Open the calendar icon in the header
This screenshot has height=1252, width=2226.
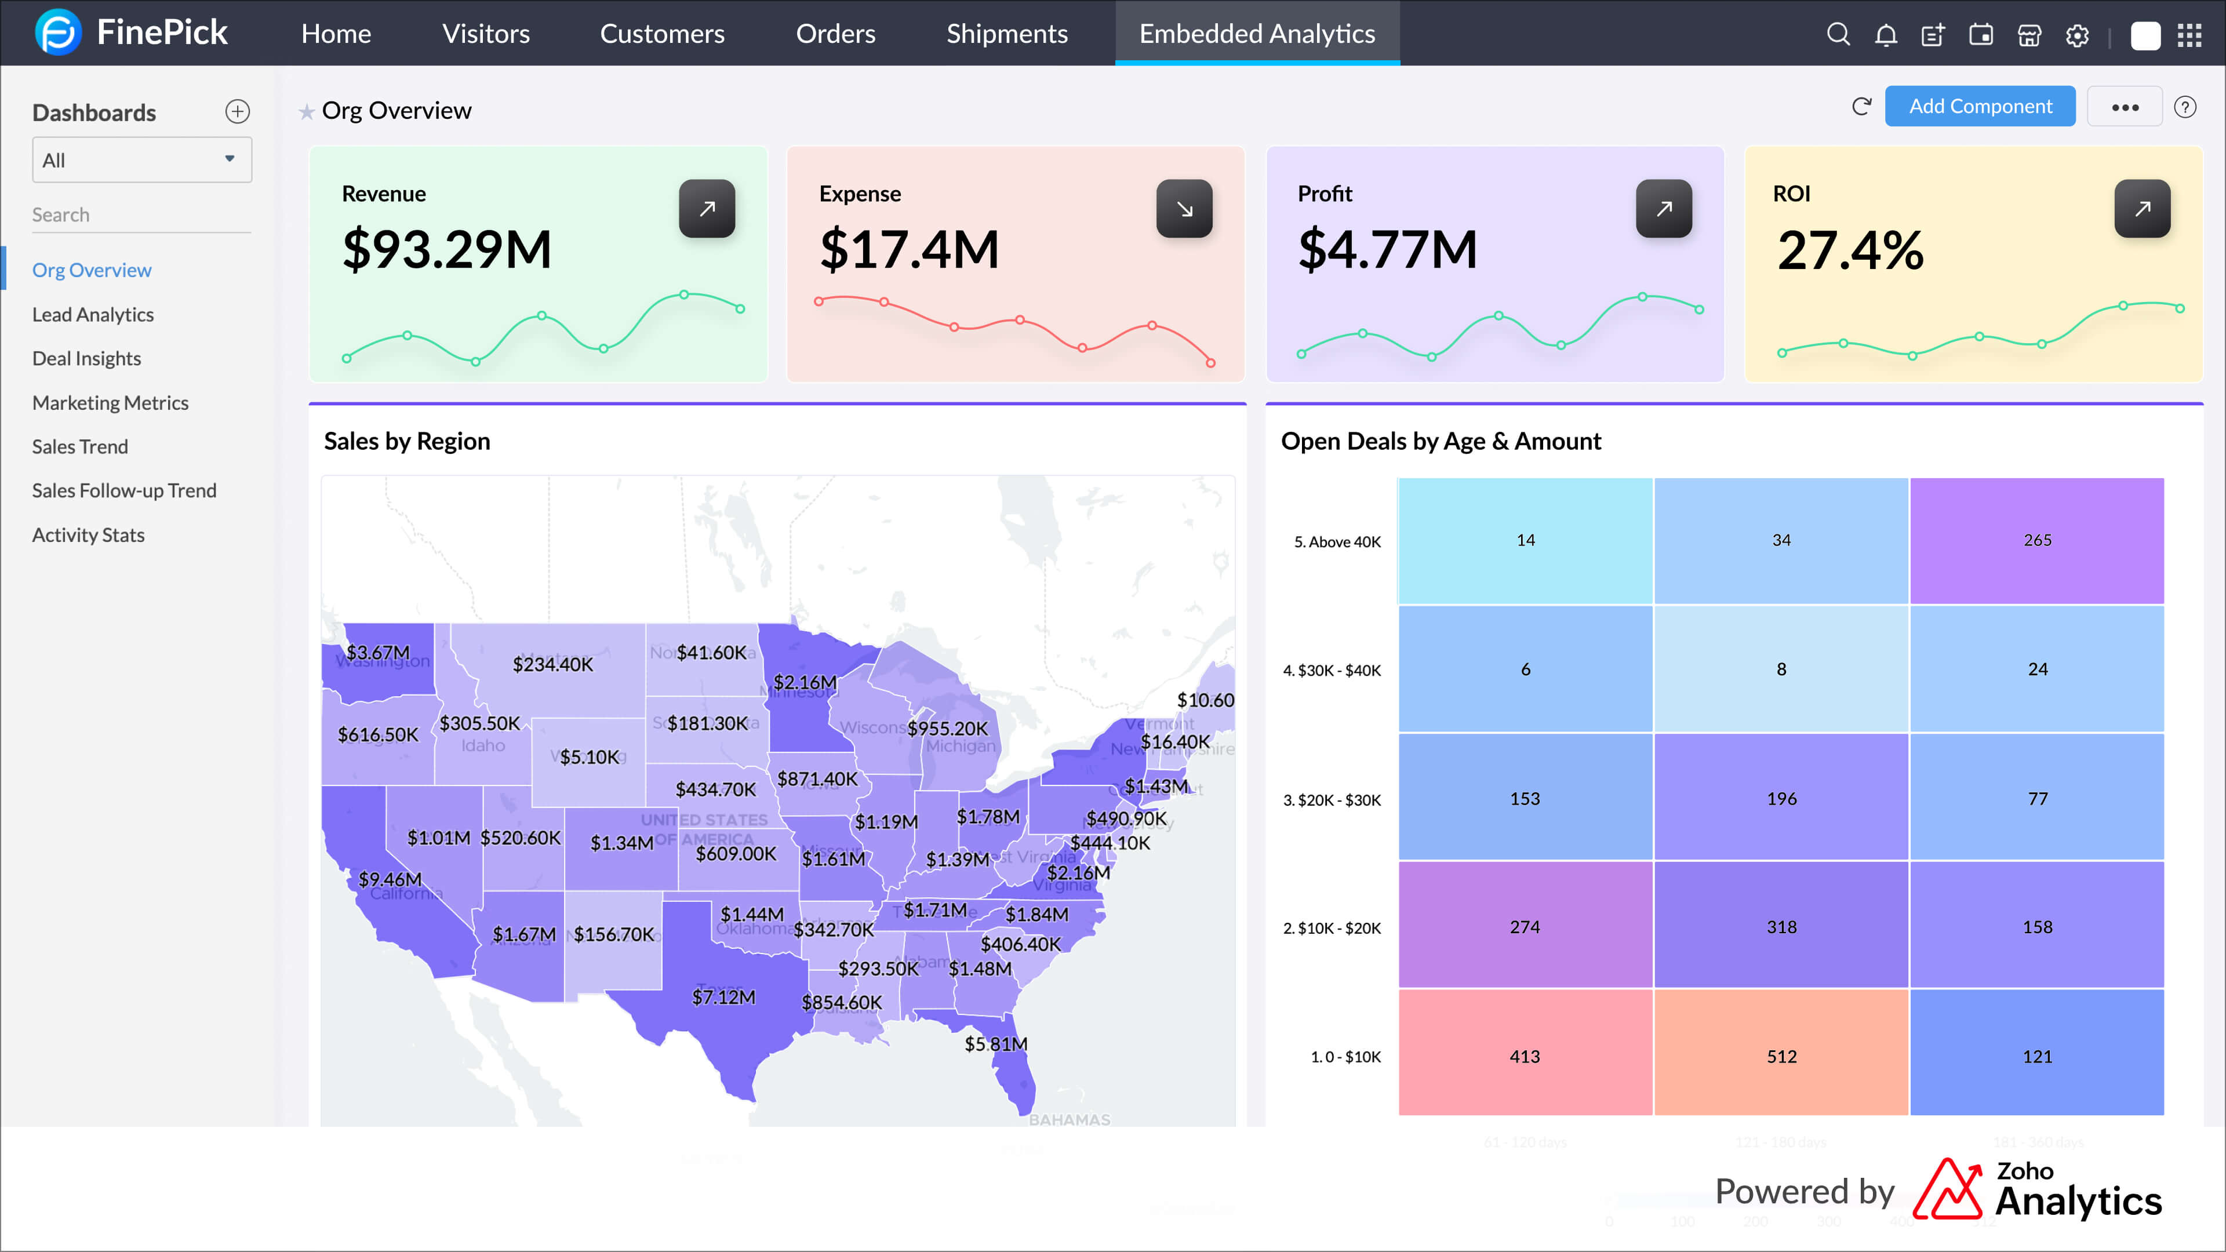point(1981,35)
